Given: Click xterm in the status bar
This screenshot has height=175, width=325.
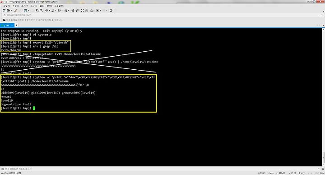Looking at the screenshot, I should click(271, 173).
